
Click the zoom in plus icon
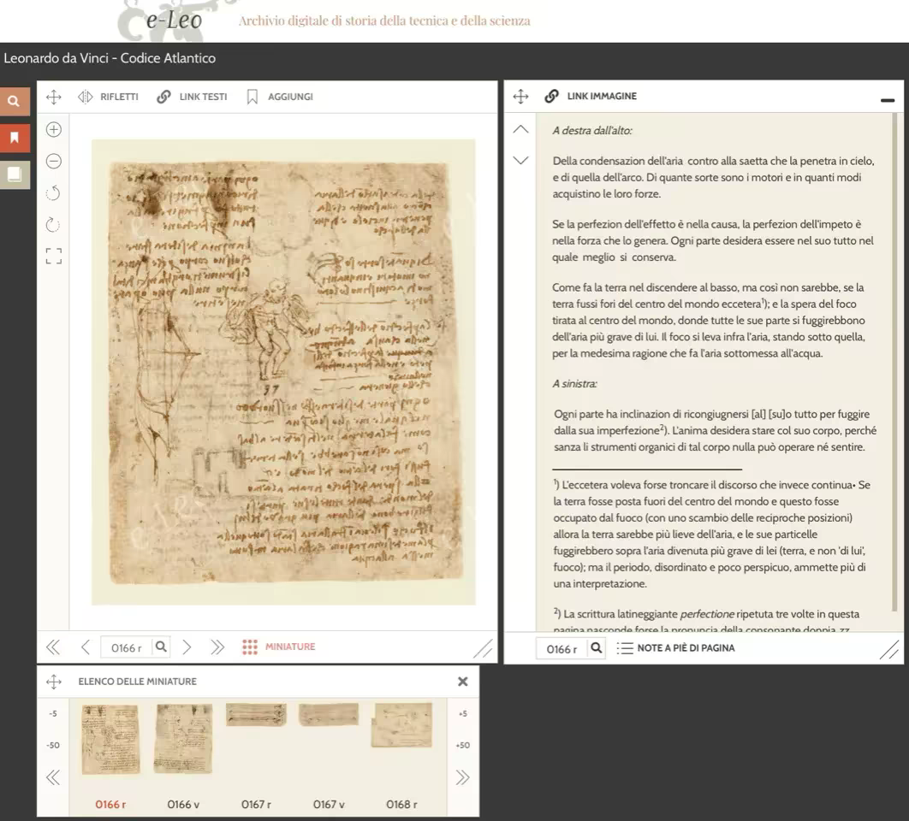click(53, 129)
